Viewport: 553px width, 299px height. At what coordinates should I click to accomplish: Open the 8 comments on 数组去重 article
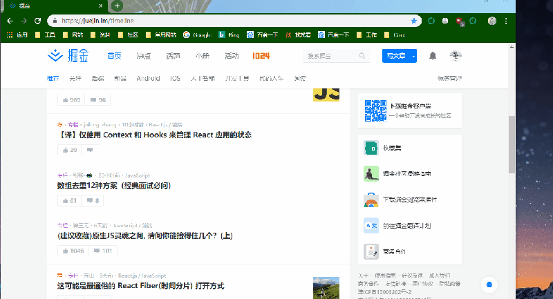tap(93, 201)
